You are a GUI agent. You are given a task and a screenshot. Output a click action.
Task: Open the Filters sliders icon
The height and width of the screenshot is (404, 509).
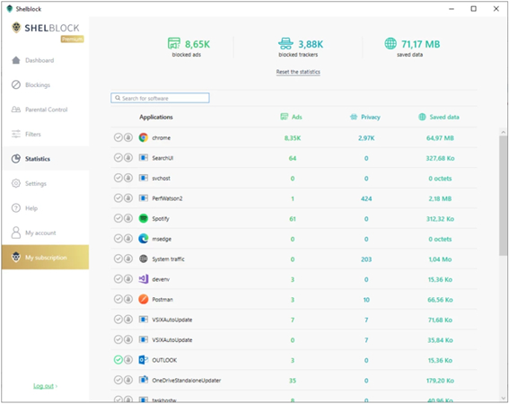coord(16,134)
